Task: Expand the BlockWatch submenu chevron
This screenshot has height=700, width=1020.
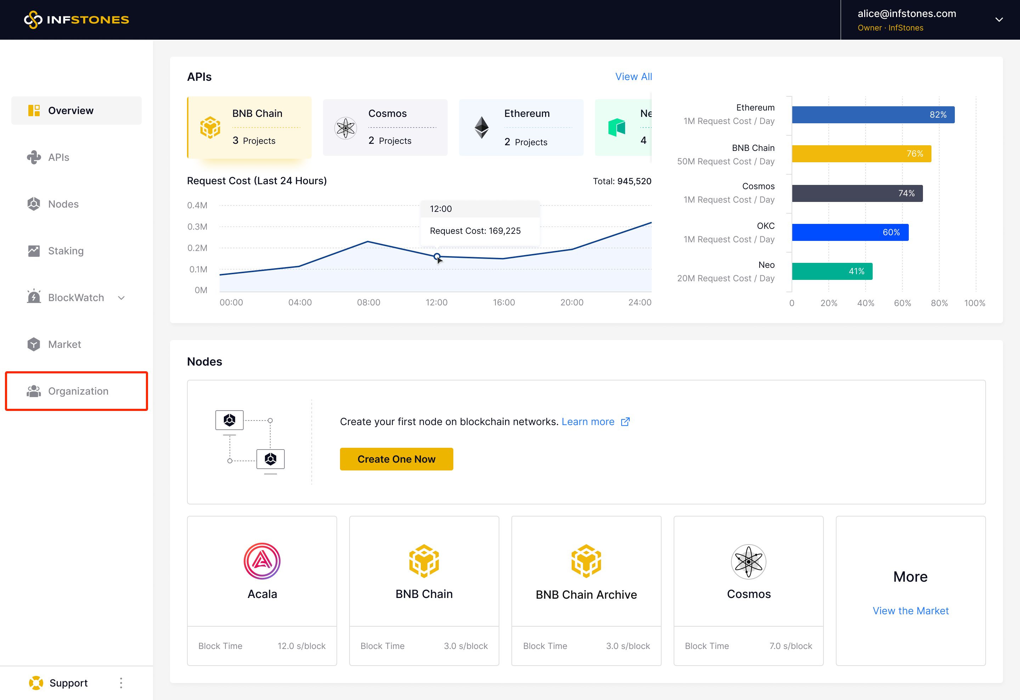Action: (x=121, y=298)
